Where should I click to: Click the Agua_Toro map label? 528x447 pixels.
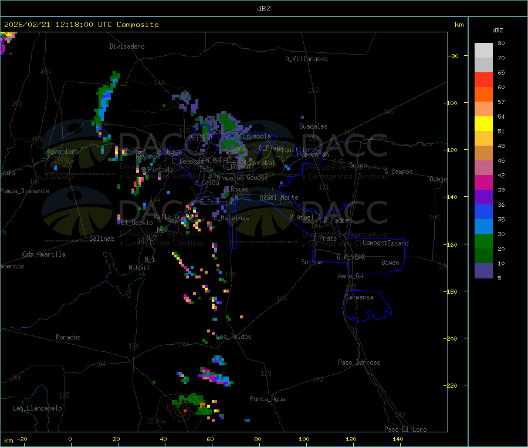pyautogui.click(x=63, y=152)
